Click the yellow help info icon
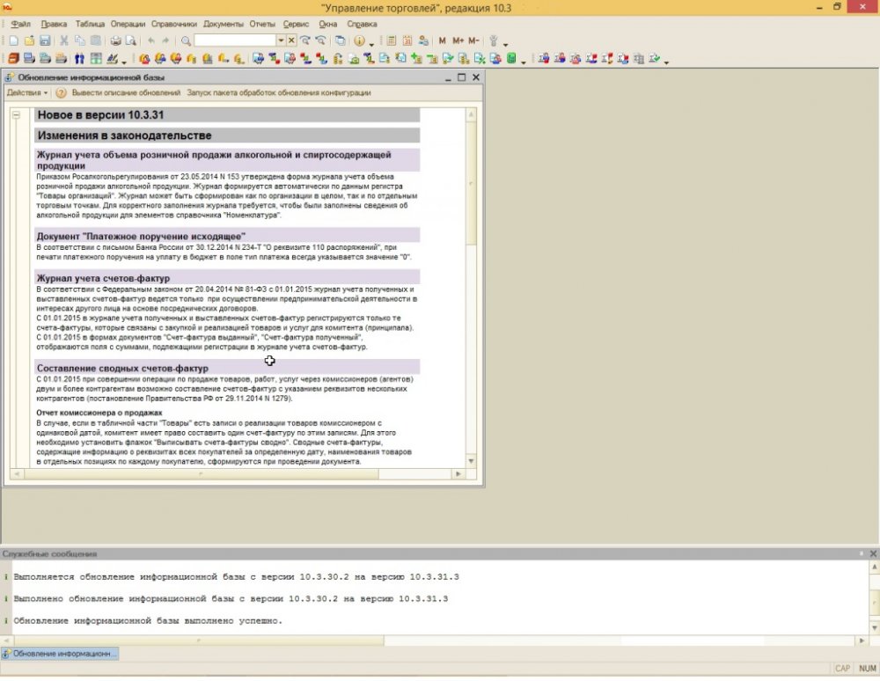The width and height of the screenshot is (880, 681). pos(359,40)
